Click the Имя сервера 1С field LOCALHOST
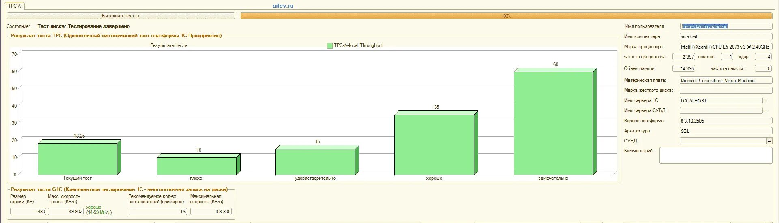Viewport: 779px width, 223px height. point(721,100)
